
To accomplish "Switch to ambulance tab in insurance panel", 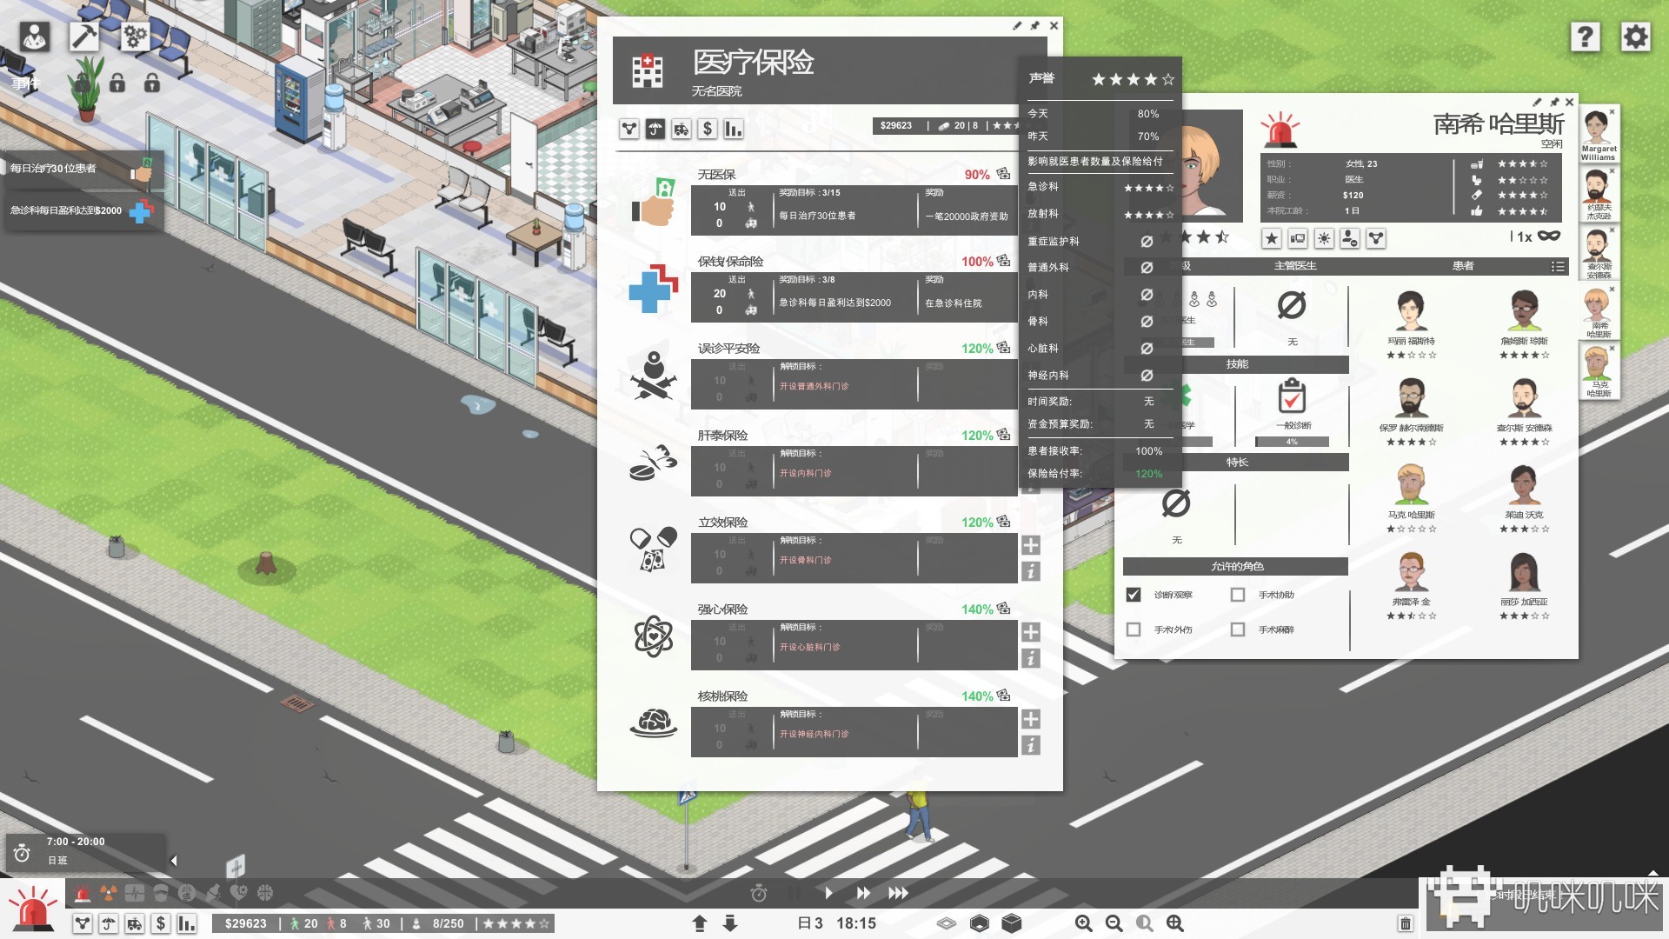I will [x=682, y=130].
